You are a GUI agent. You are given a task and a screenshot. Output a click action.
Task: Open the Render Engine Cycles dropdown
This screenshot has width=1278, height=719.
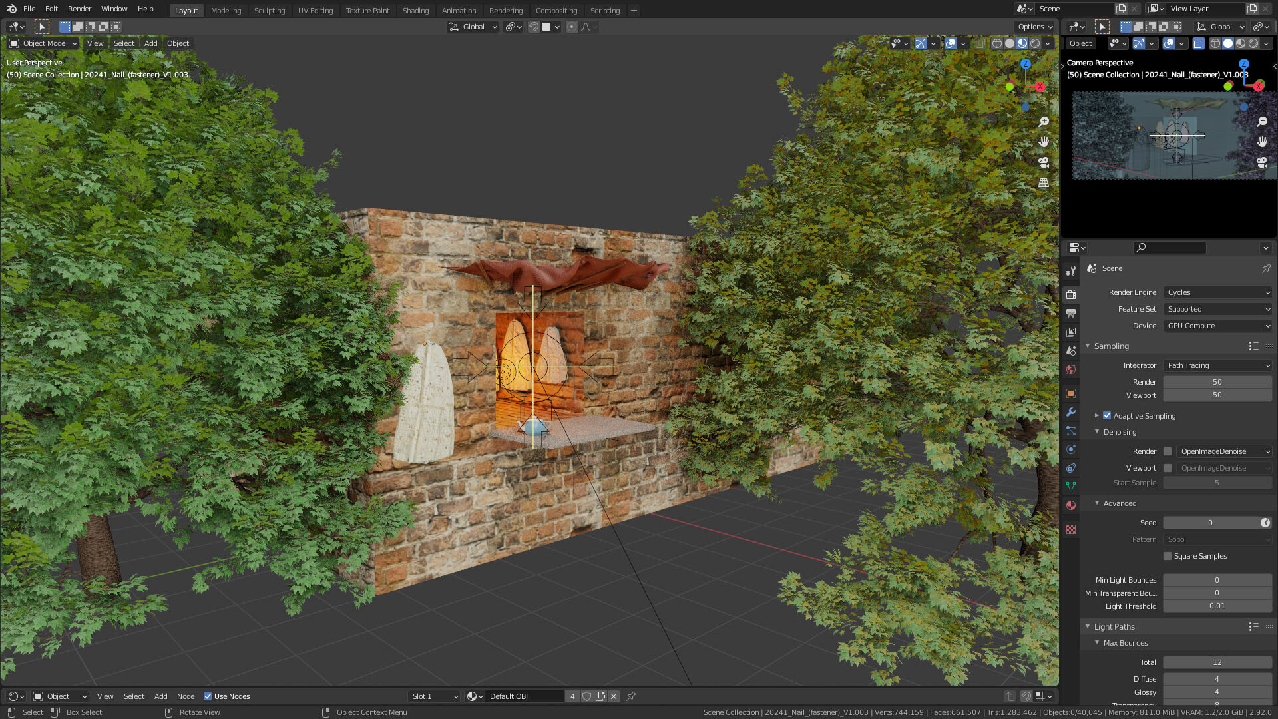tap(1217, 292)
